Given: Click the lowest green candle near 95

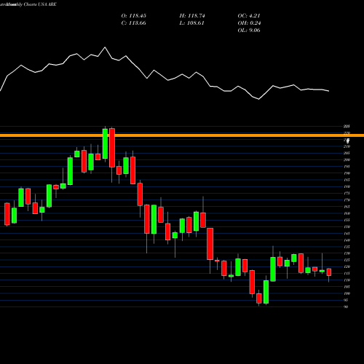Looking at the screenshot, I should tap(266, 292).
